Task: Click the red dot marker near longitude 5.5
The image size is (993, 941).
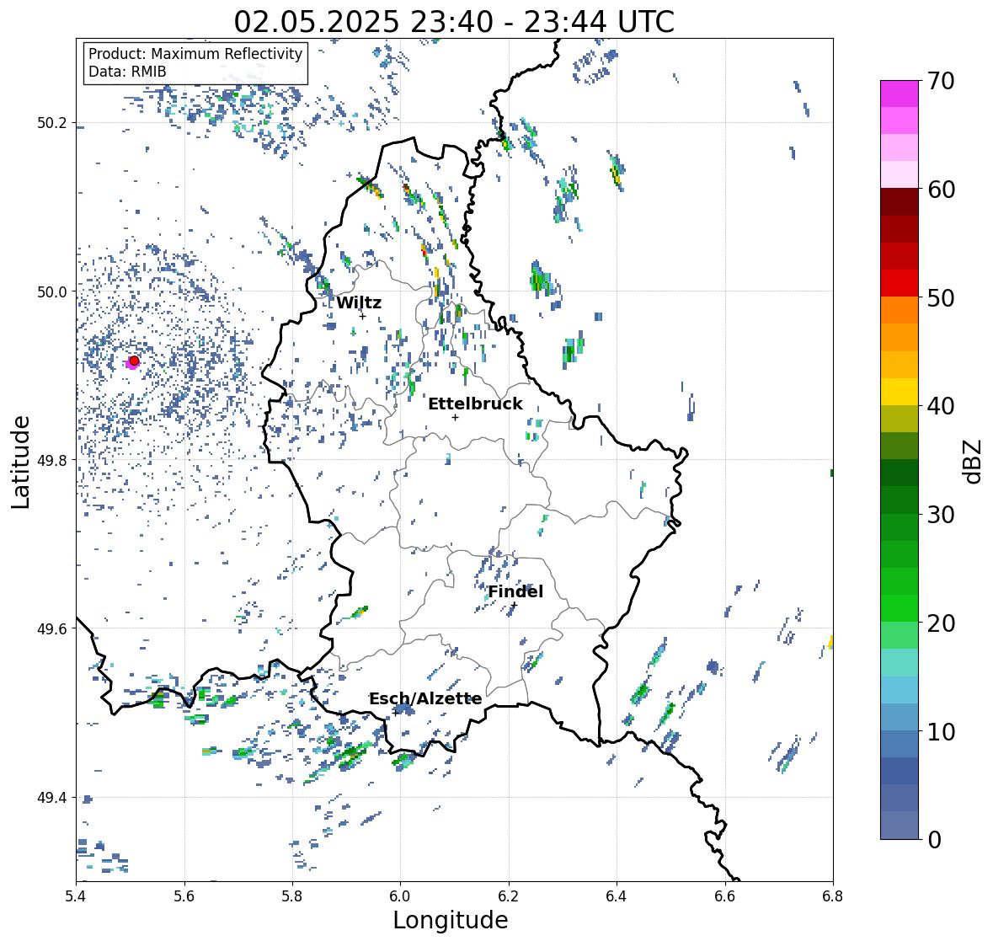Action: tap(134, 361)
